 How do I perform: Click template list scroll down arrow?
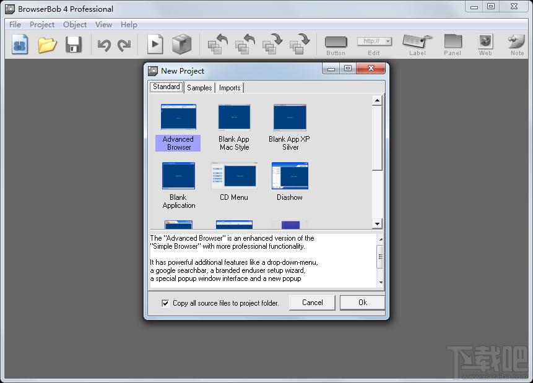point(377,223)
